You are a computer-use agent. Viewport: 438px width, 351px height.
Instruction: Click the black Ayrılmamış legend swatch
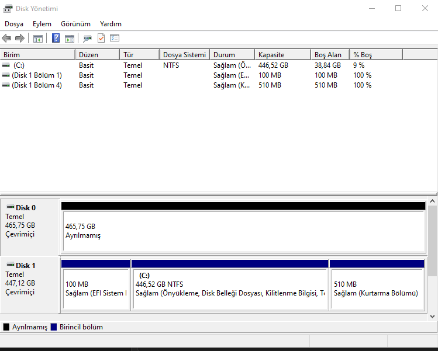click(x=6, y=327)
